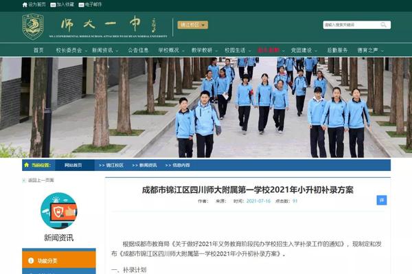Click the 新闻资讯 sidebar heading

tap(59, 238)
